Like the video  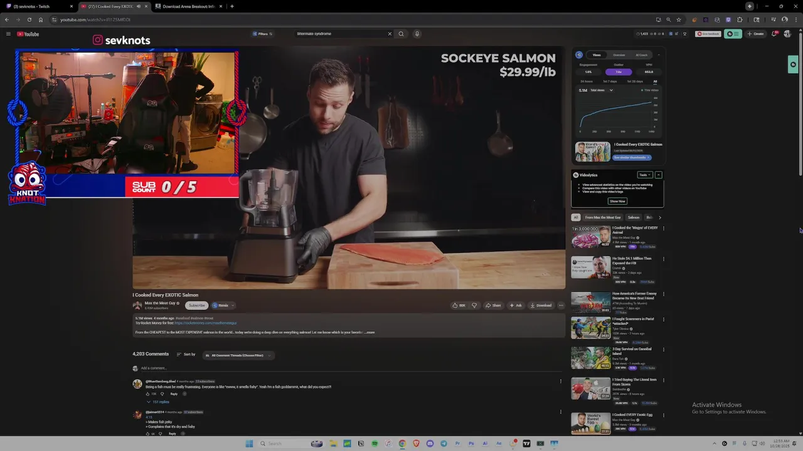point(459,306)
